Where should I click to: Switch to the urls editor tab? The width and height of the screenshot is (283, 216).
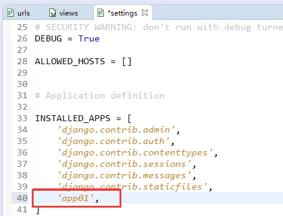click(19, 13)
